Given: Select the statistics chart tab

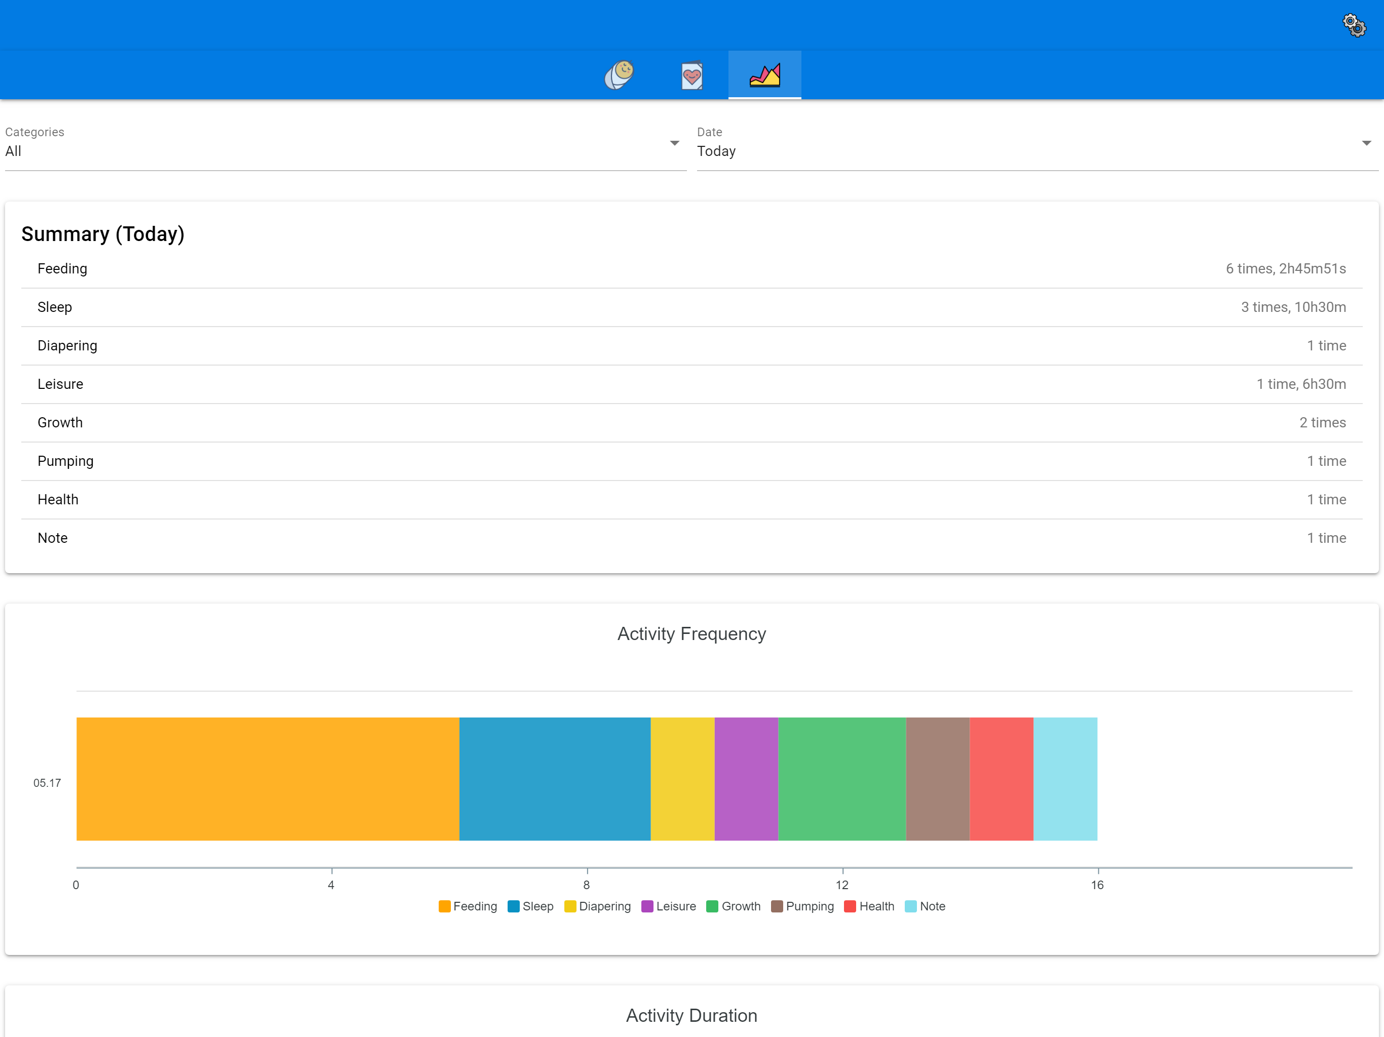Looking at the screenshot, I should 764,75.
